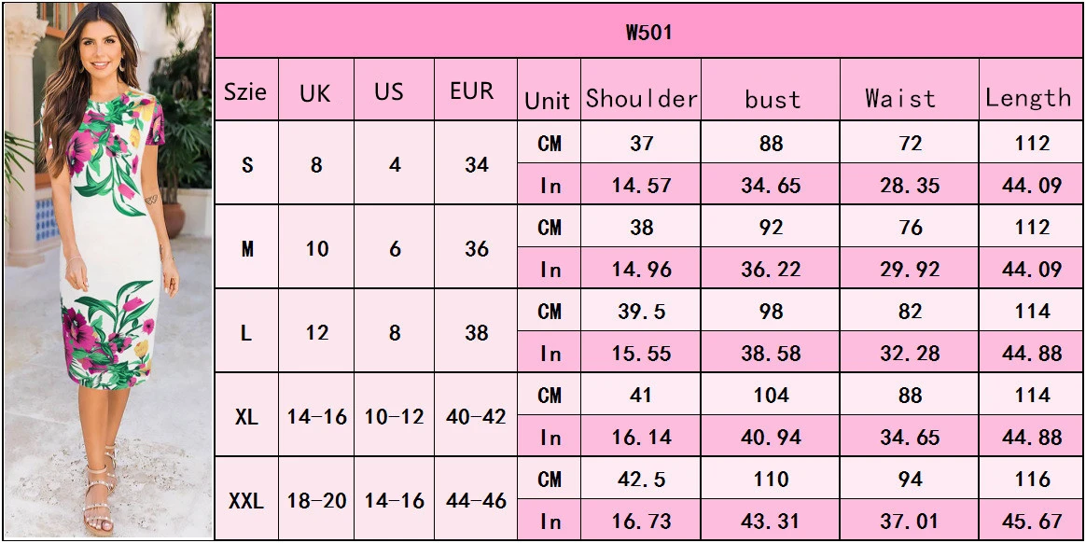
Task: Click the Shoulder column header
Action: click(x=641, y=98)
